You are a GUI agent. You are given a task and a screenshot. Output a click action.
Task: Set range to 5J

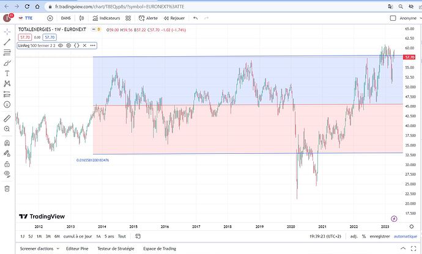point(31,236)
